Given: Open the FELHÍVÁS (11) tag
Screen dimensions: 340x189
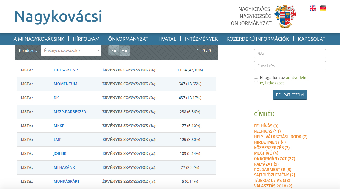Looking at the screenshot, I should pyautogui.click(x=267, y=131).
